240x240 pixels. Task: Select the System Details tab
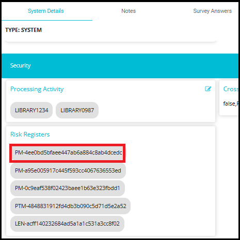point(46,11)
